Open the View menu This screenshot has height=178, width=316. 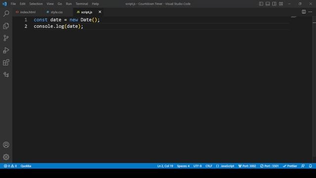pos(50,4)
